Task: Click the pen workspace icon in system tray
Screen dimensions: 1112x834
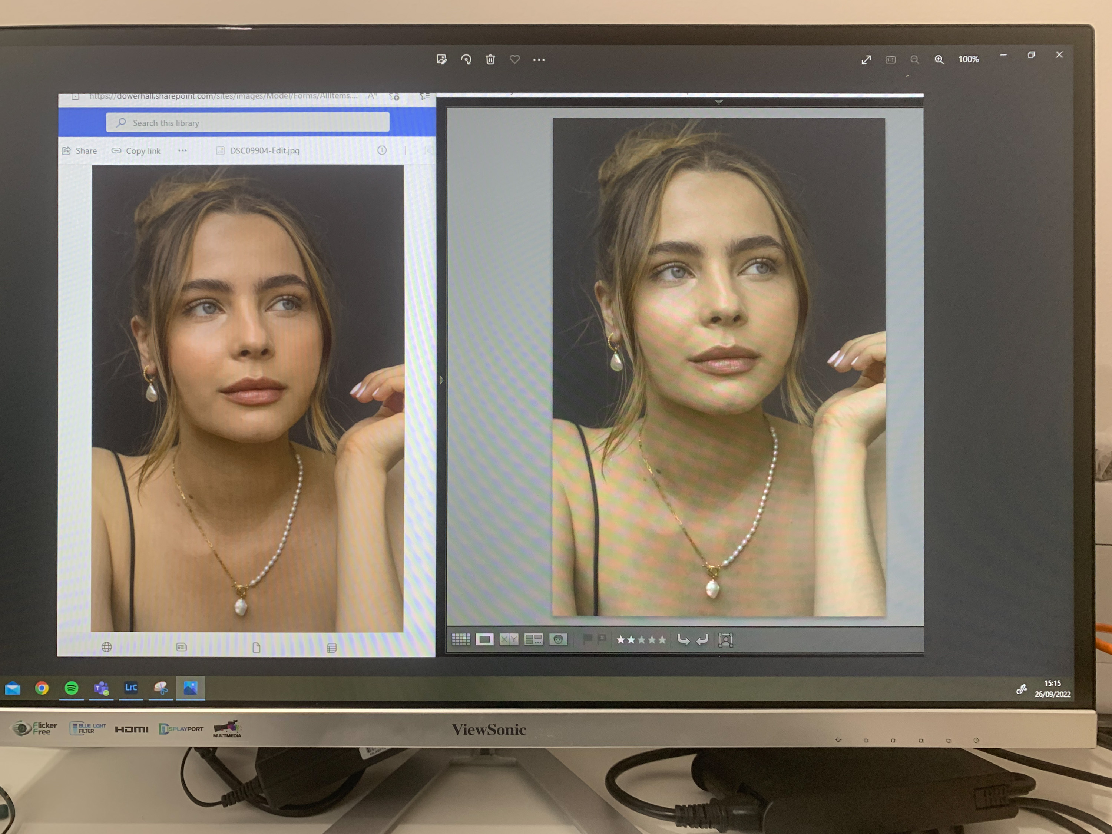Action: [x=1021, y=689]
